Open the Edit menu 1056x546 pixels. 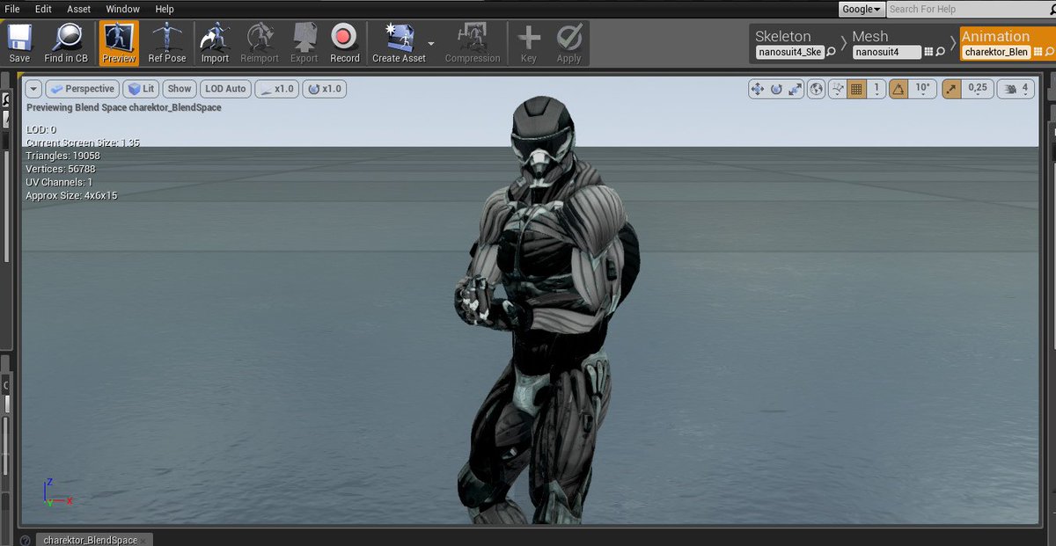[x=42, y=9]
